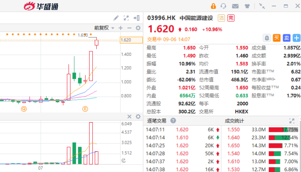This screenshot has width=301, height=172.
Task: Open the 前复权 adjustment dropdown
Action: (104, 28)
